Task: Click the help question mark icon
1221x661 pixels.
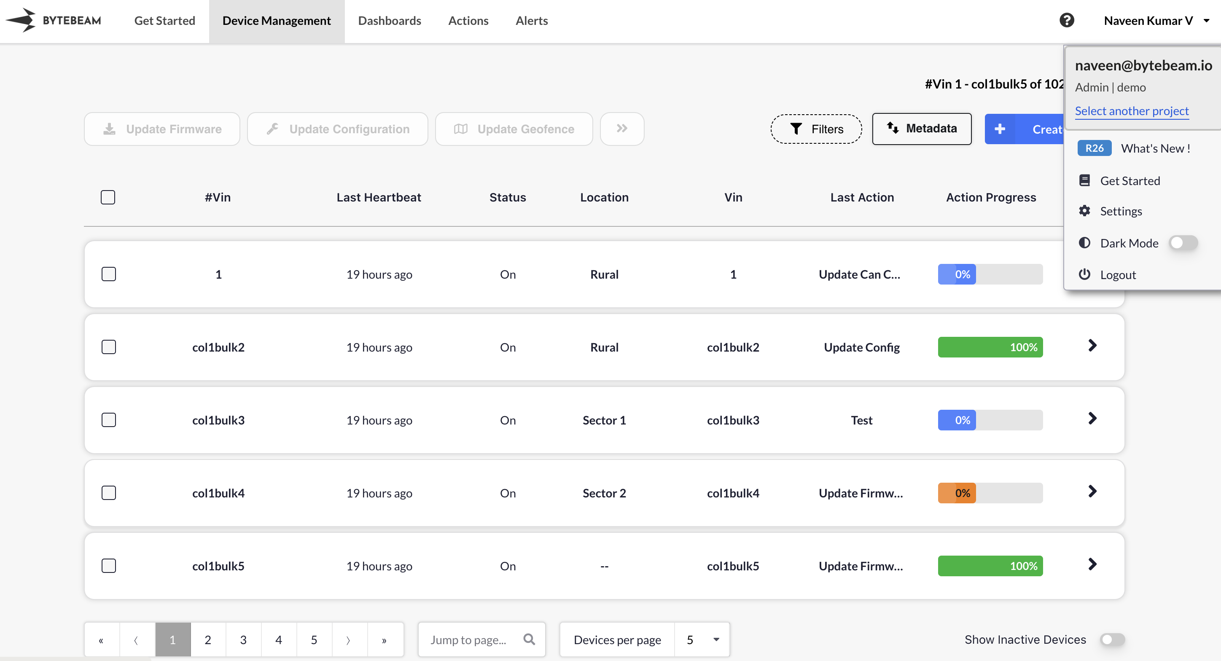Action: pyautogui.click(x=1067, y=20)
